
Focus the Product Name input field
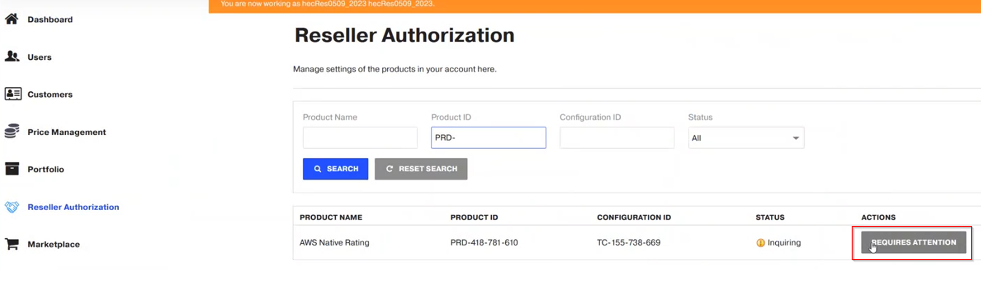coord(360,138)
